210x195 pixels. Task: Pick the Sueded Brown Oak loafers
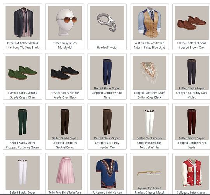(x=191, y=27)
